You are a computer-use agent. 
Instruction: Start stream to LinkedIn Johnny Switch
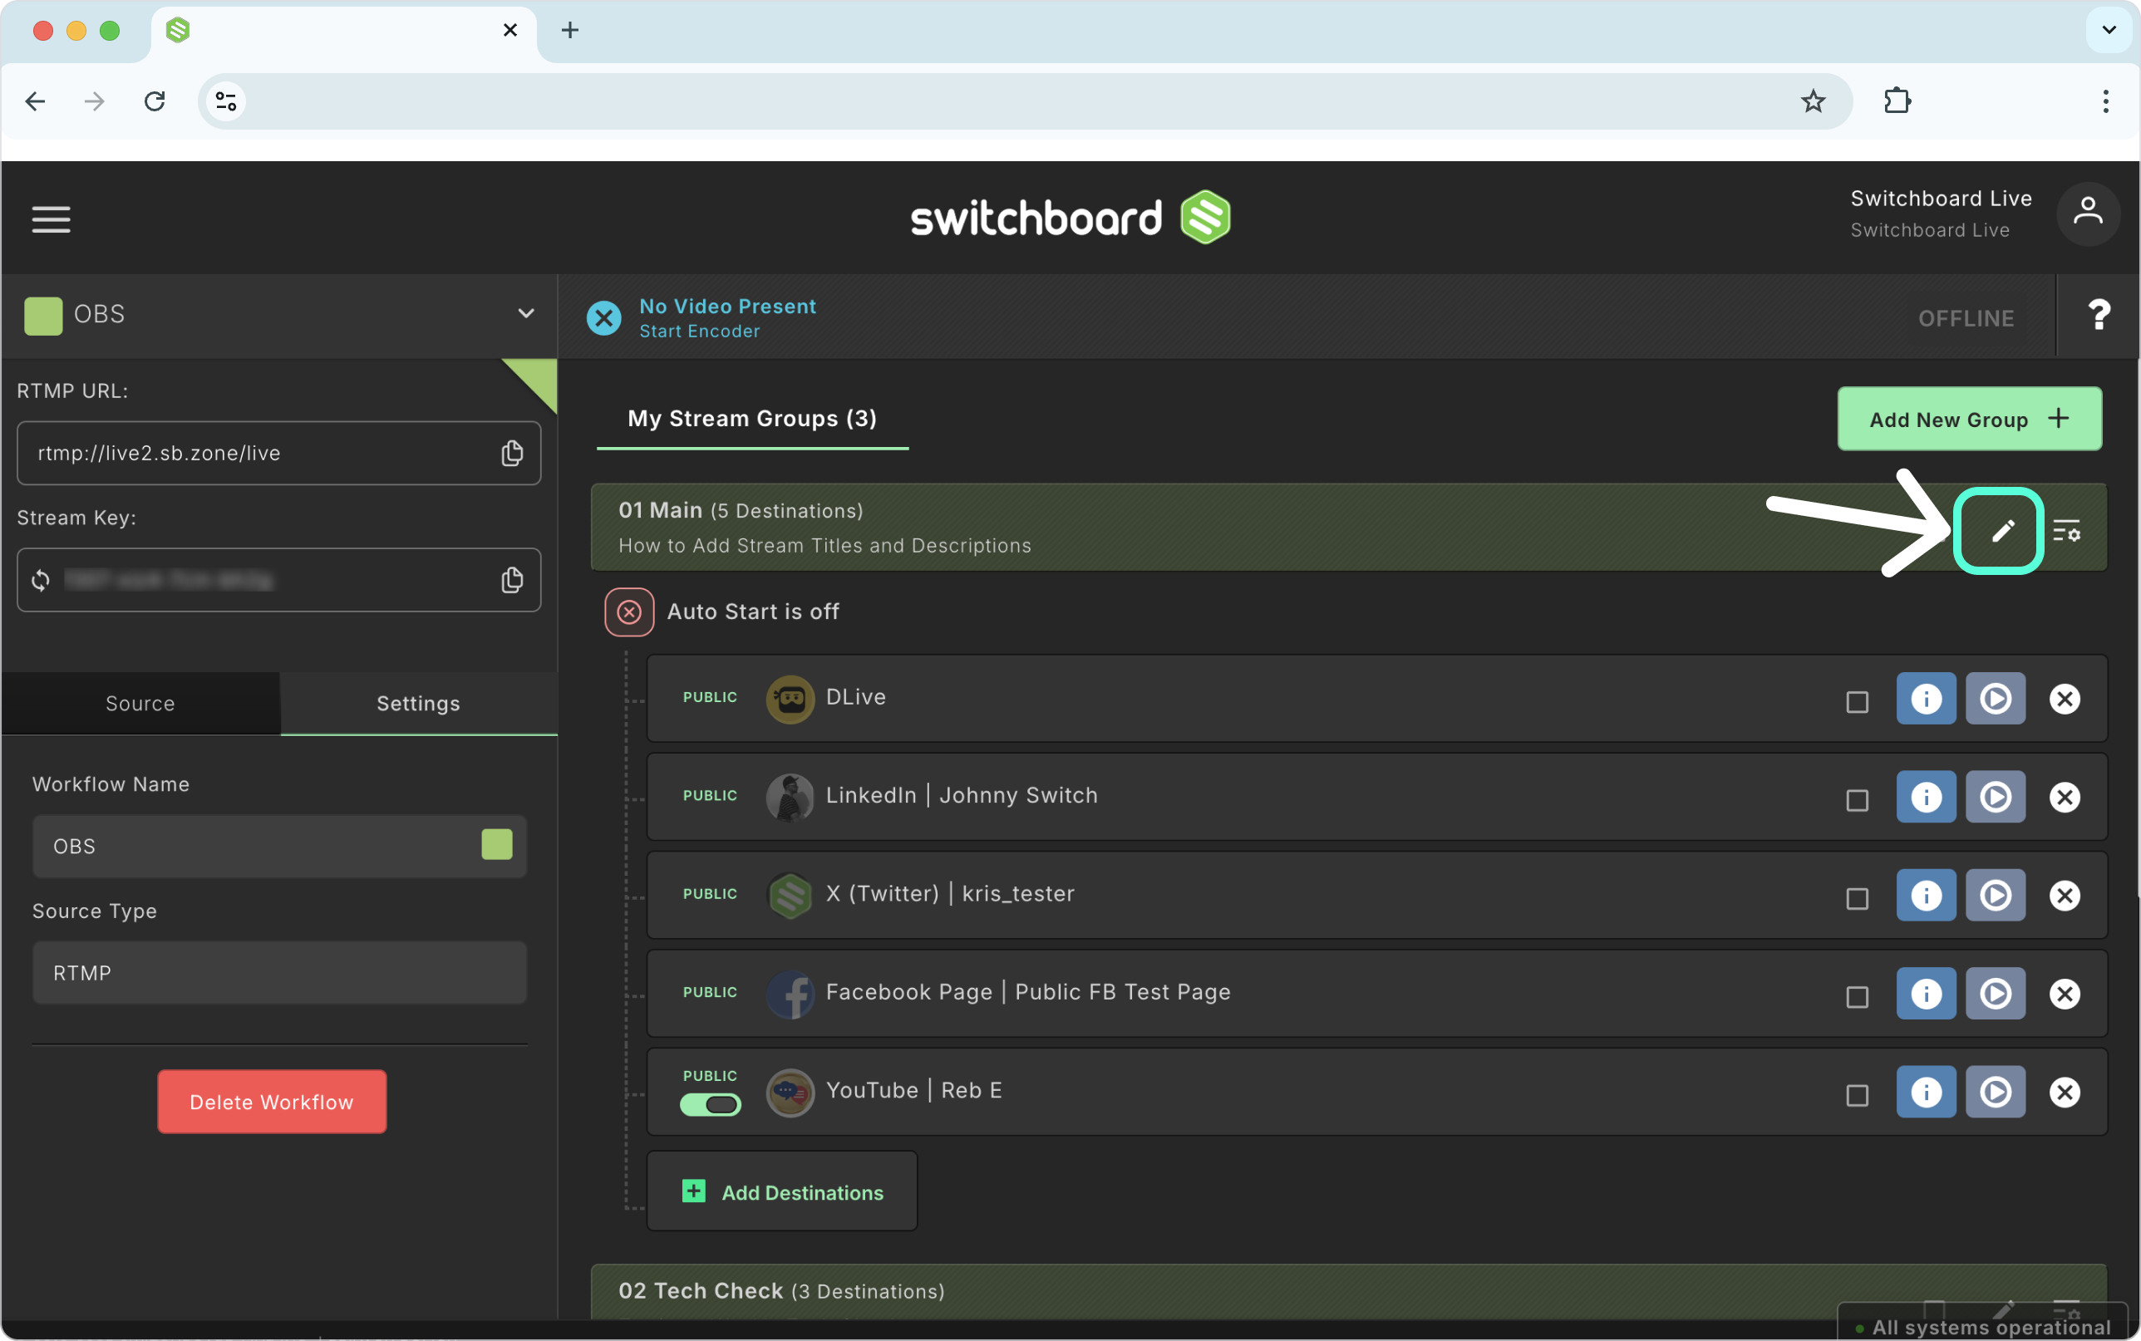1995,798
